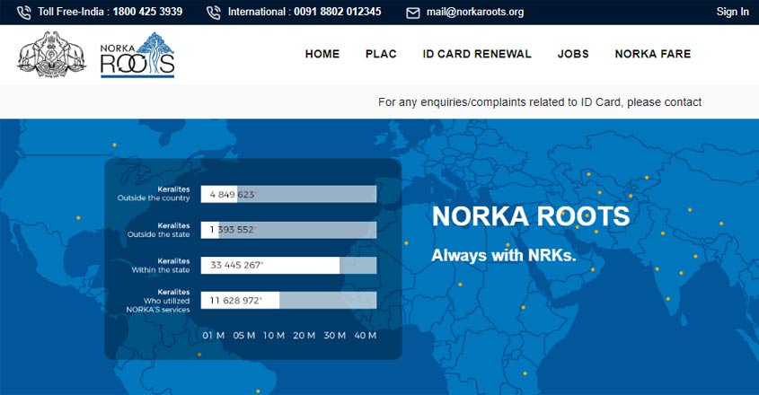Image resolution: width=759 pixels, height=395 pixels.
Task: Click toll free number 1800 425 3939
Action: pyautogui.click(x=110, y=13)
